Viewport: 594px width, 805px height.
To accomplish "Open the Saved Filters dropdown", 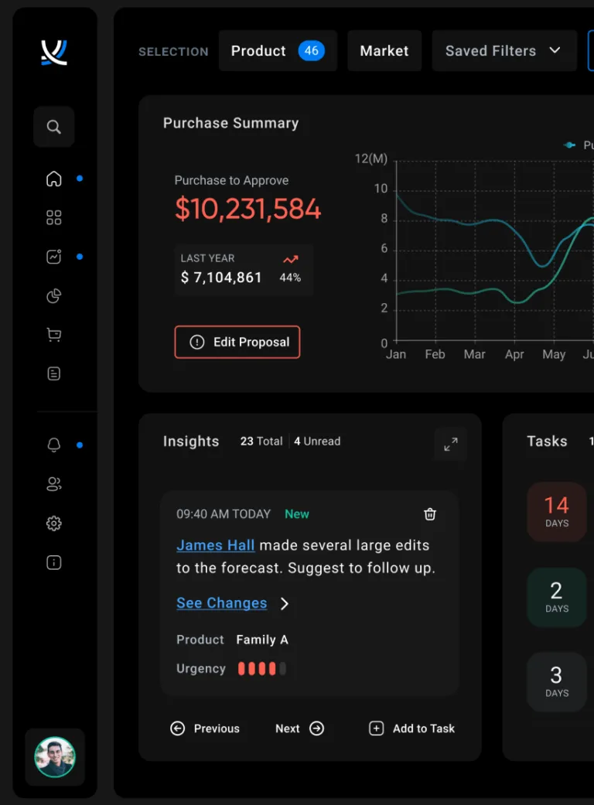I will [504, 50].
